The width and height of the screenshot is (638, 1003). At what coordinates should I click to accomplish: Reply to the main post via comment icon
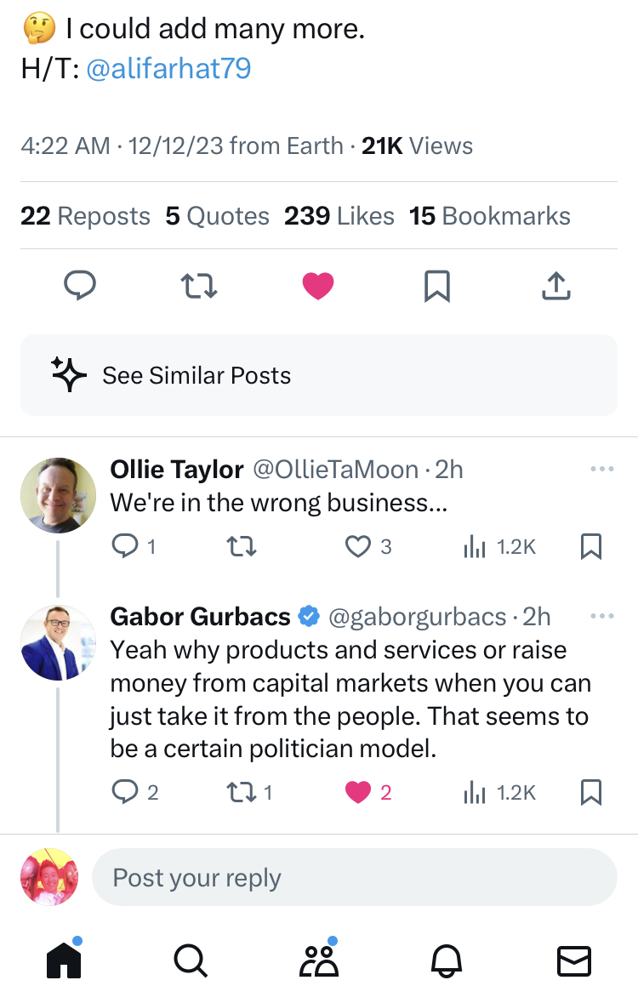tap(80, 286)
